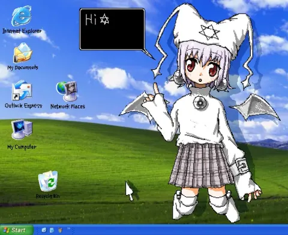Click the 'Network Places' label text
The width and height of the screenshot is (288, 235).
tap(68, 106)
